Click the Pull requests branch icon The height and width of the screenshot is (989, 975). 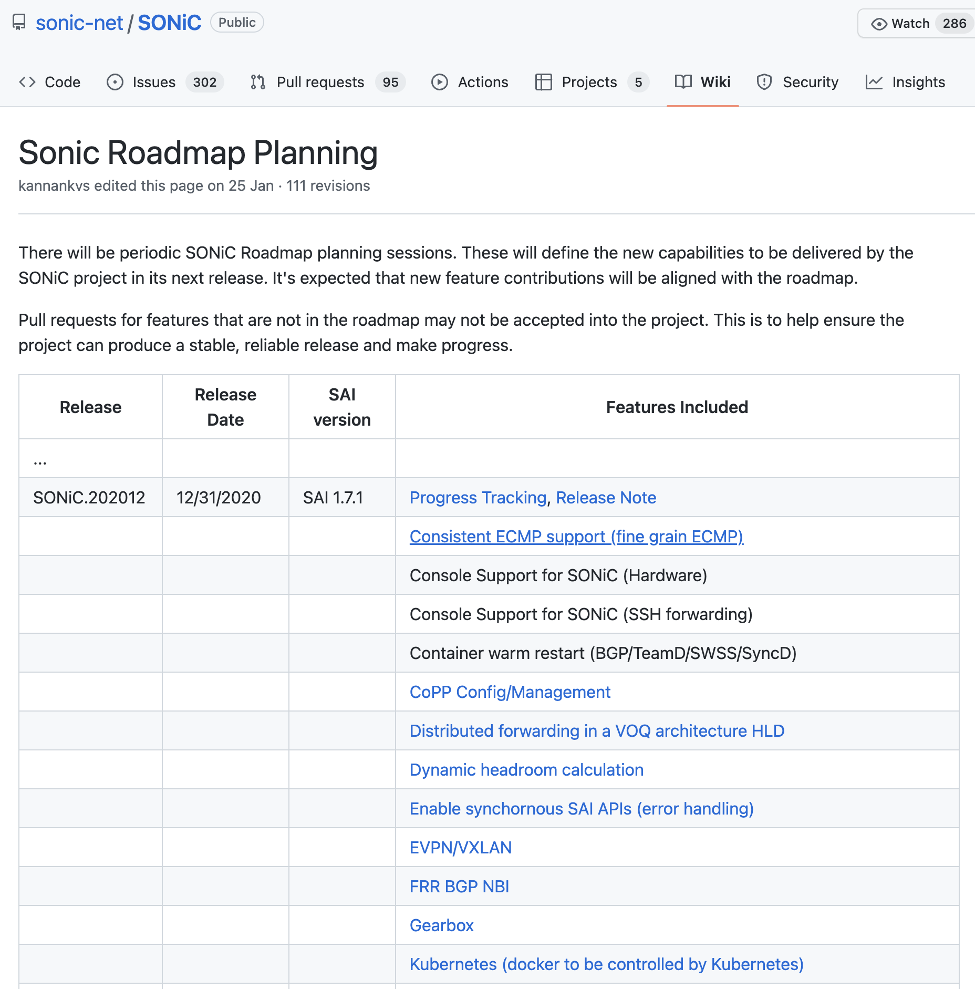click(x=258, y=82)
